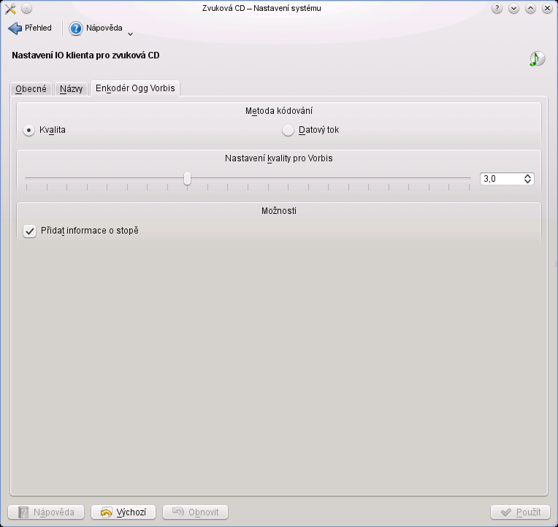Image resolution: width=558 pixels, height=527 pixels.
Task: Click the bottom Nápověda button
Action: coord(46,512)
